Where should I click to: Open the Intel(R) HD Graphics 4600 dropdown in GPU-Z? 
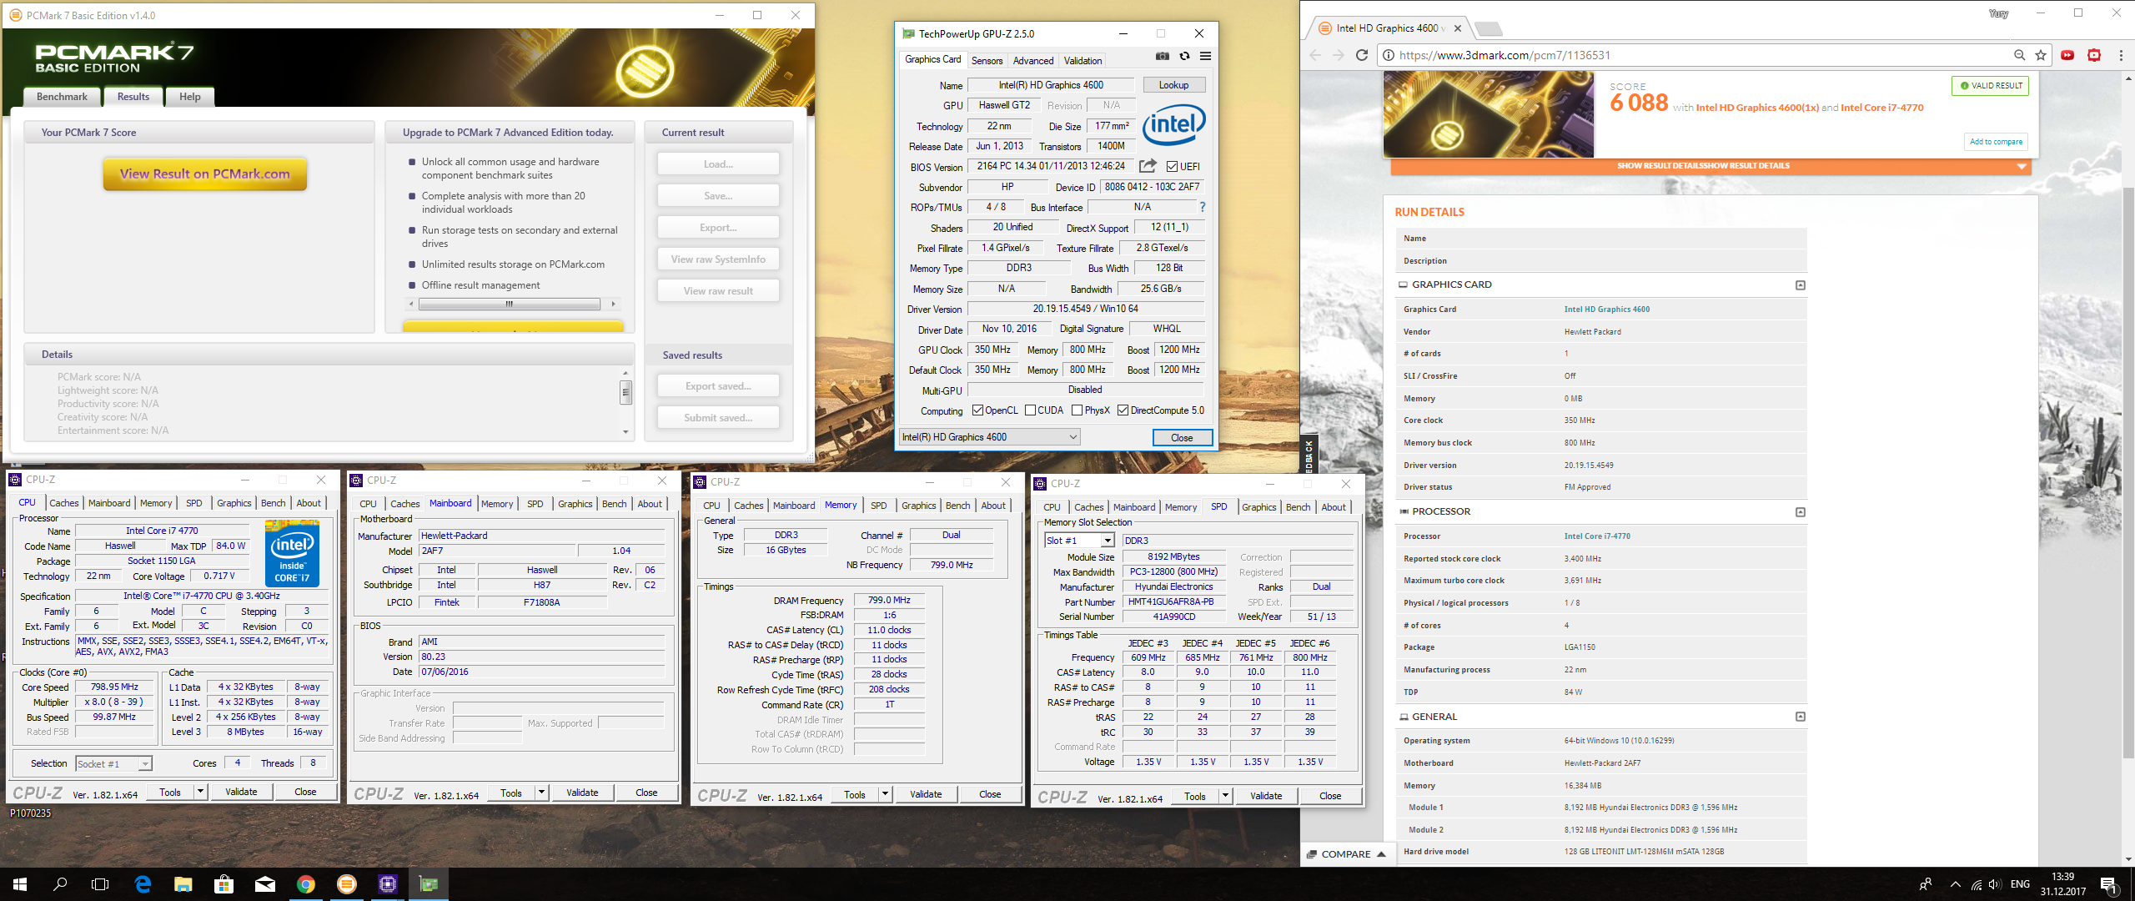click(x=989, y=437)
